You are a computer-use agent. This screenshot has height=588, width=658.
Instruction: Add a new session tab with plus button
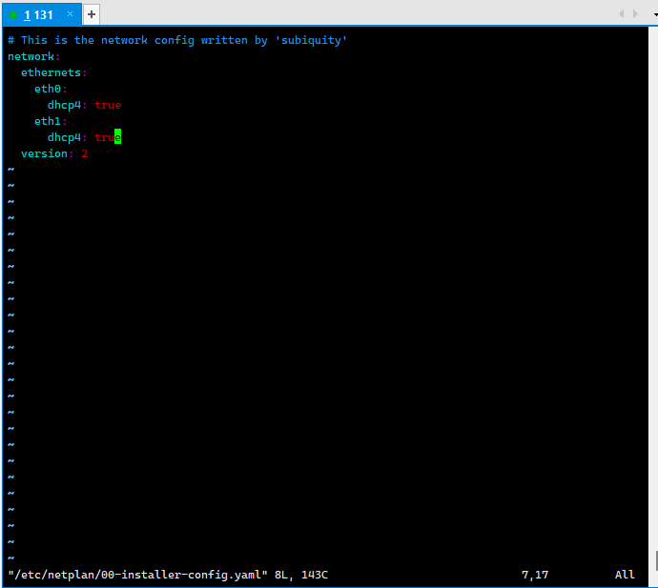tap(92, 14)
